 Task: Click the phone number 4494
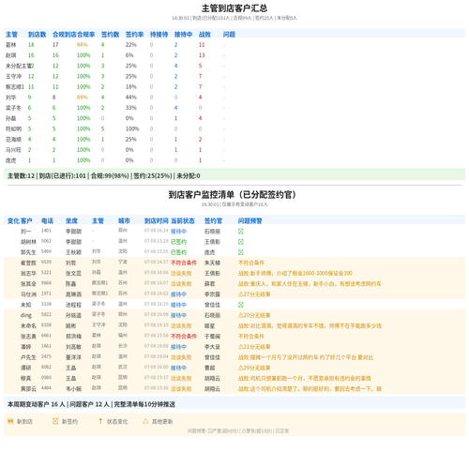click(46, 388)
